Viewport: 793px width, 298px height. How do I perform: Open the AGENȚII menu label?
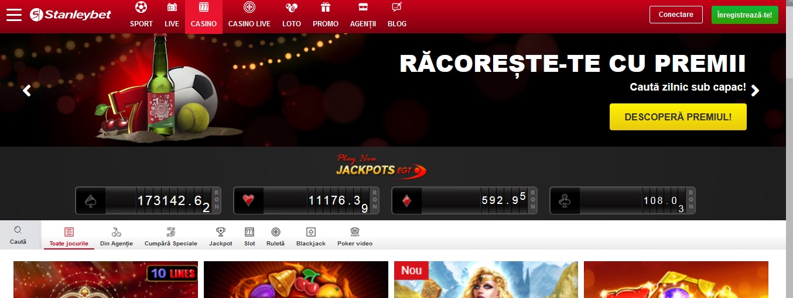click(x=363, y=24)
